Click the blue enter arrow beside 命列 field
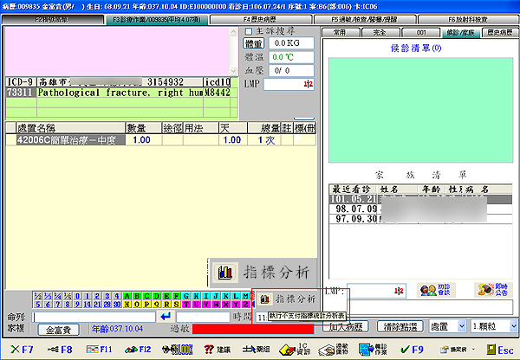This screenshot has height=360, width=520. (x=166, y=317)
